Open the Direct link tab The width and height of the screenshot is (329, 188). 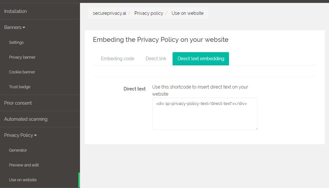click(x=156, y=59)
